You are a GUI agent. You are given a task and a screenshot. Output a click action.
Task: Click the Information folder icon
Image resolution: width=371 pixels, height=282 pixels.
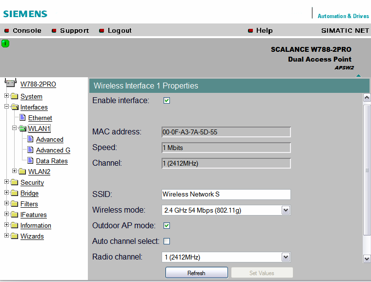click(x=15, y=225)
